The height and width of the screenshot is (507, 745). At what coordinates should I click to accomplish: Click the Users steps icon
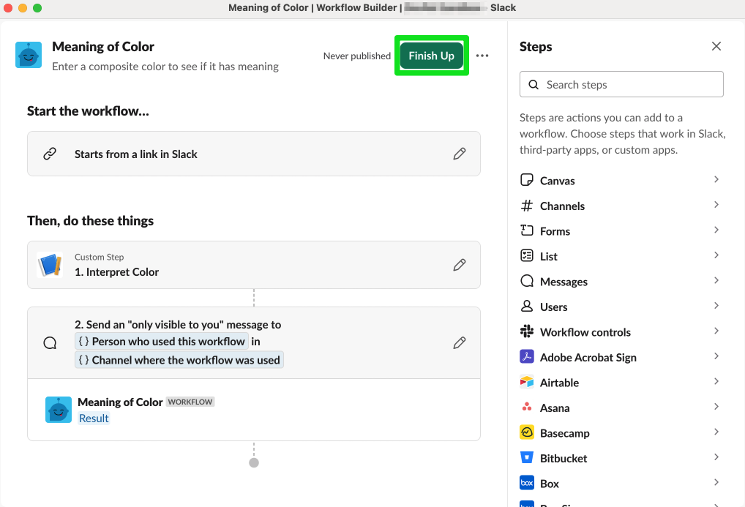[527, 307]
